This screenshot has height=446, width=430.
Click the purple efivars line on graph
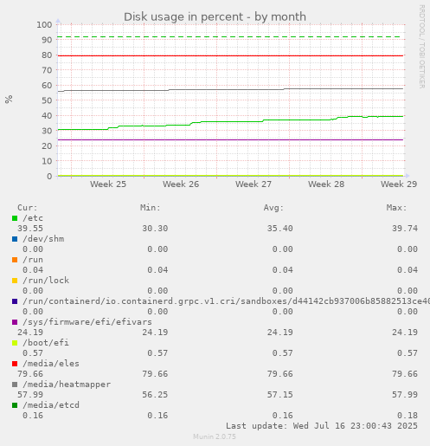point(231,139)
